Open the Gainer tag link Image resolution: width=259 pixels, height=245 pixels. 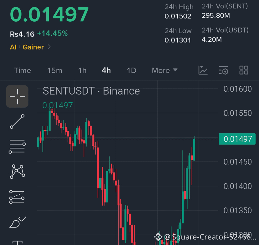click(x=33, y=47)
